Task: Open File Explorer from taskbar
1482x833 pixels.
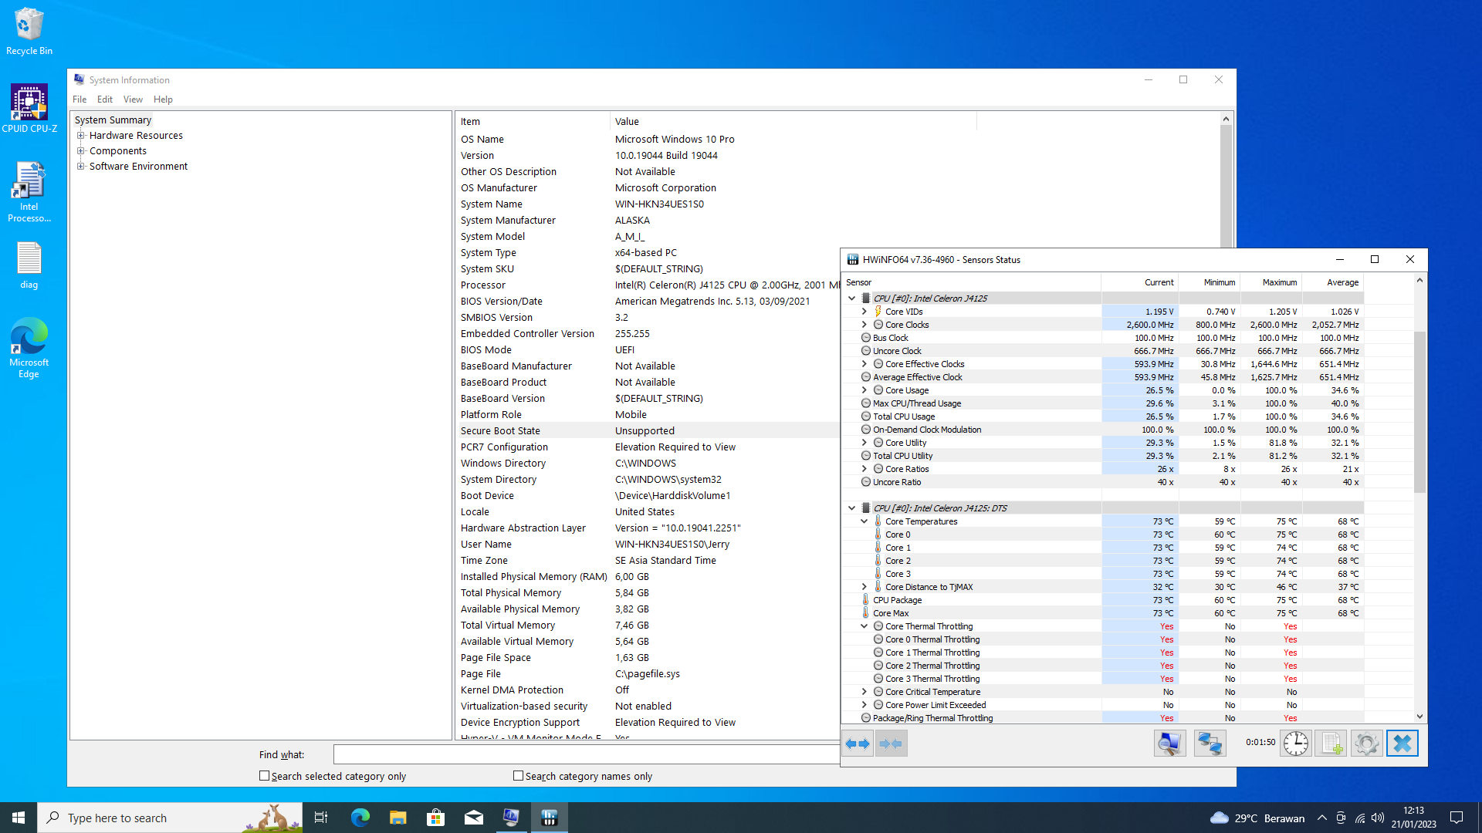Action: click(398, 818)
